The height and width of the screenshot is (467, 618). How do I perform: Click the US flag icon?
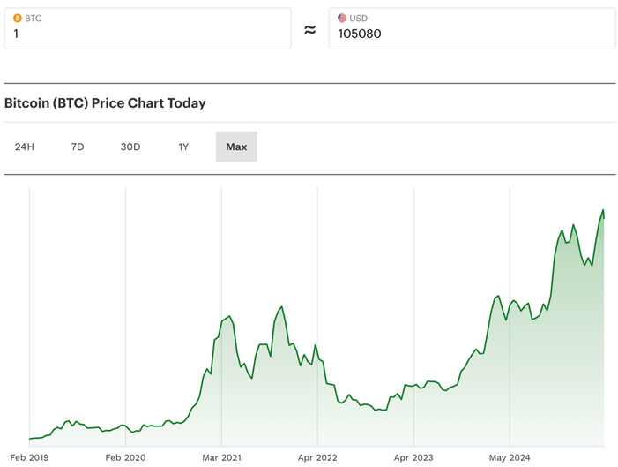coord(342,19)
